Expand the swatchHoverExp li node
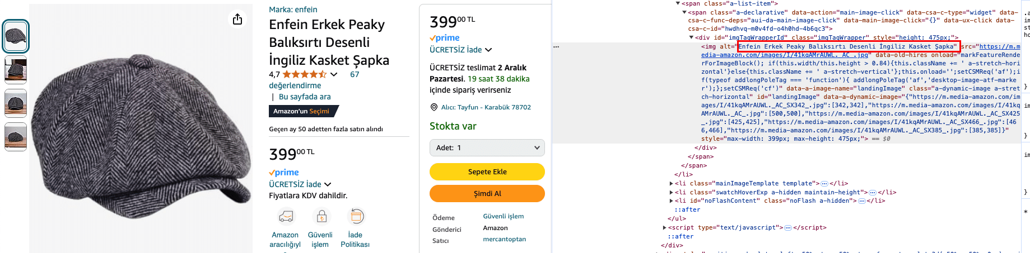The width and height of the screenshot is (1030, 253). coord(672,193)
